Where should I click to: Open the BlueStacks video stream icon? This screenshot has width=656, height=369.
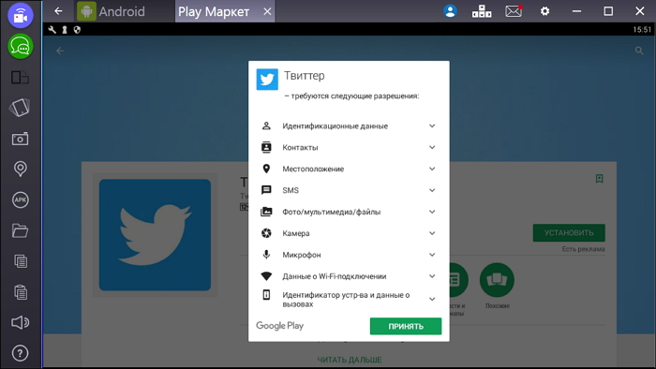pyautogui.click(x=20, y=16)
